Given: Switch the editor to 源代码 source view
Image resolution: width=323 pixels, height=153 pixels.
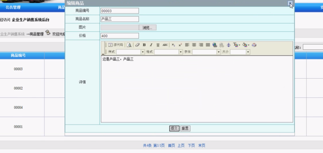Looking at the screenshot, I should 116,45.
